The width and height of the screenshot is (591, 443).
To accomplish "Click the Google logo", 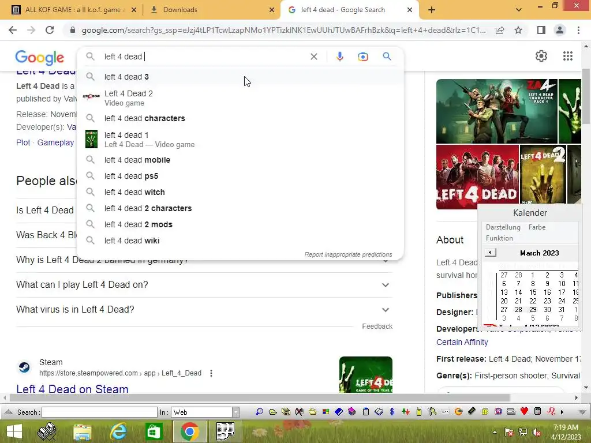I will [40, 57].
